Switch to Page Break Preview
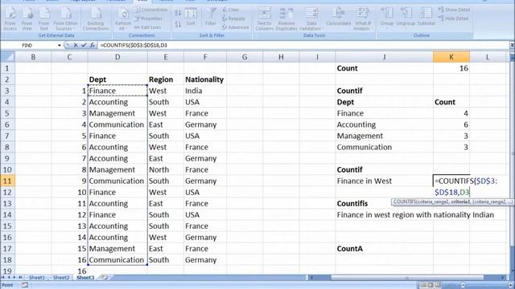 click(438, 285)
